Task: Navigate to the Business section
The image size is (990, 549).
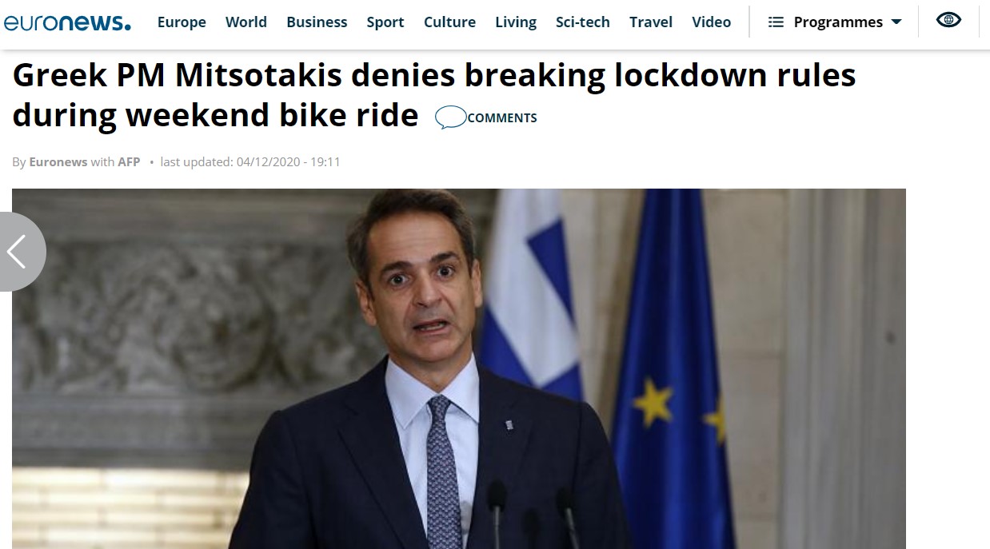Action: (317, 22)
